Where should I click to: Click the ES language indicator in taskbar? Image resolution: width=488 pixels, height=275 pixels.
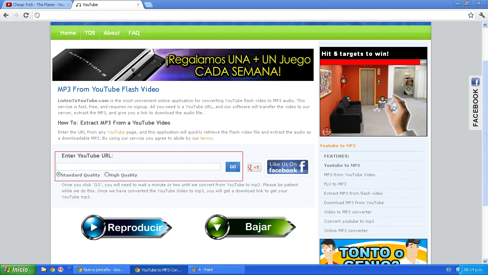click(x=449, y=270)
